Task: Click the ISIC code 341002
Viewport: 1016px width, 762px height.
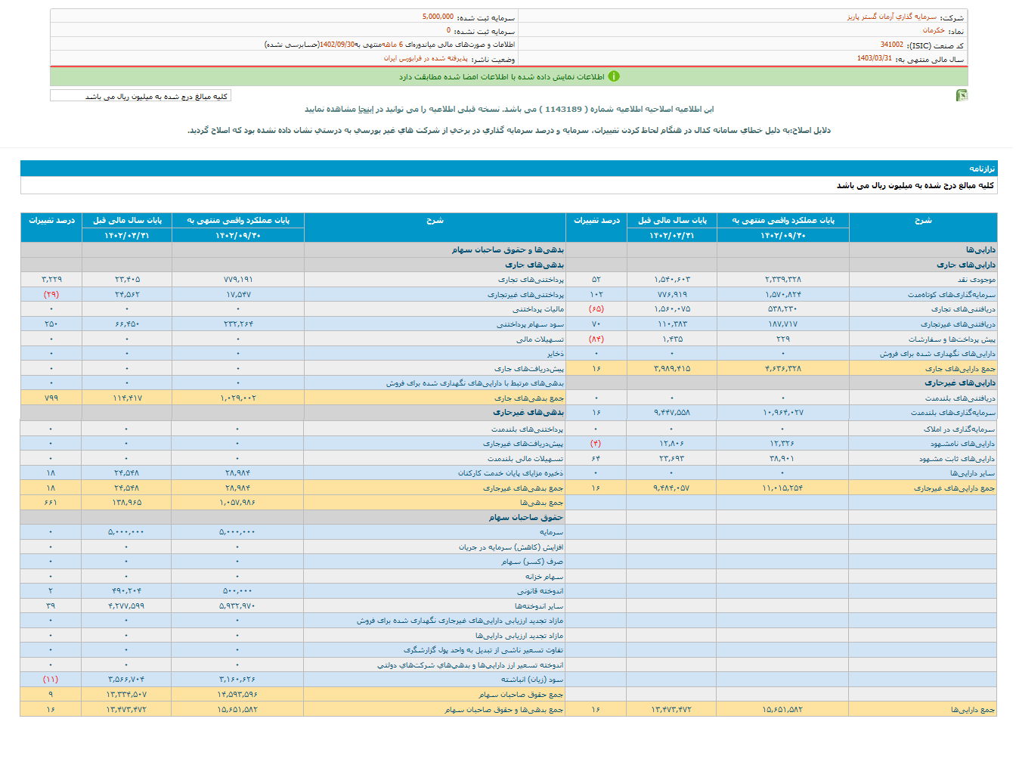Action: click(891, 45)
